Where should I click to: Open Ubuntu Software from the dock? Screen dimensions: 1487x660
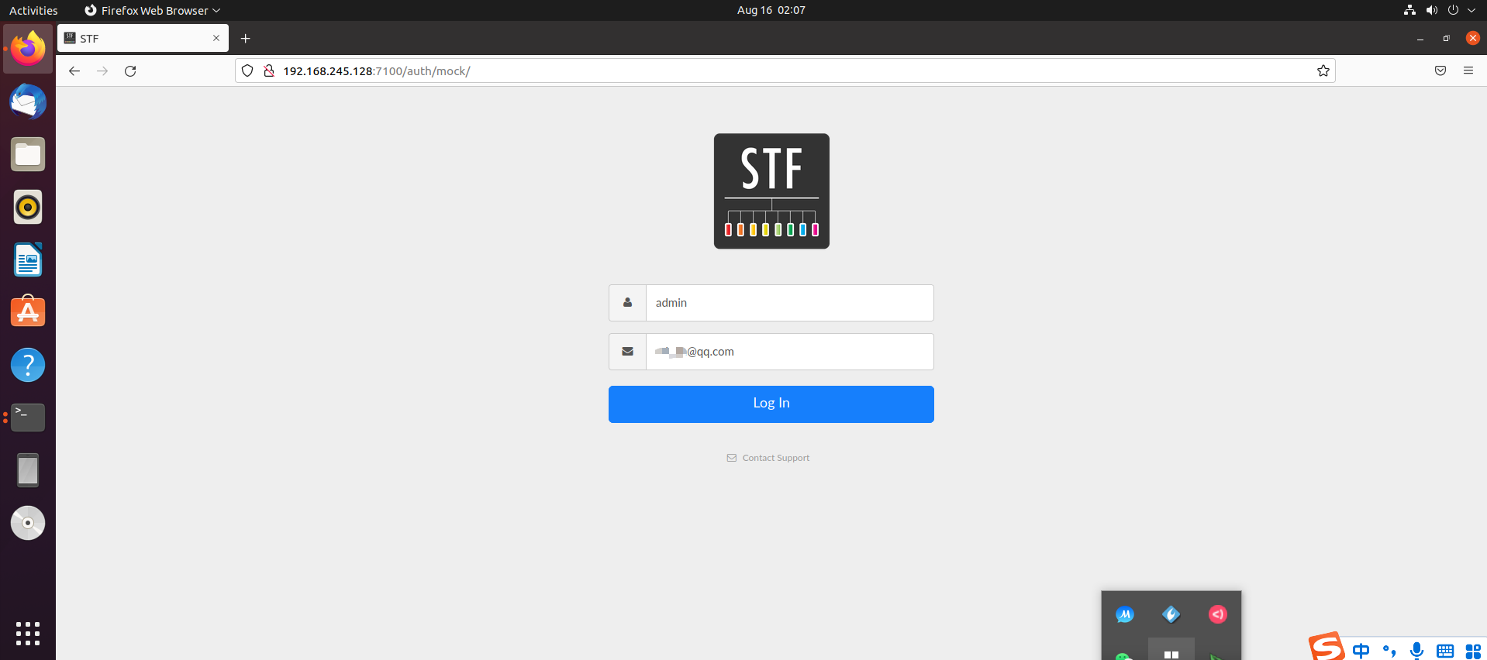(x=28, y=312)
